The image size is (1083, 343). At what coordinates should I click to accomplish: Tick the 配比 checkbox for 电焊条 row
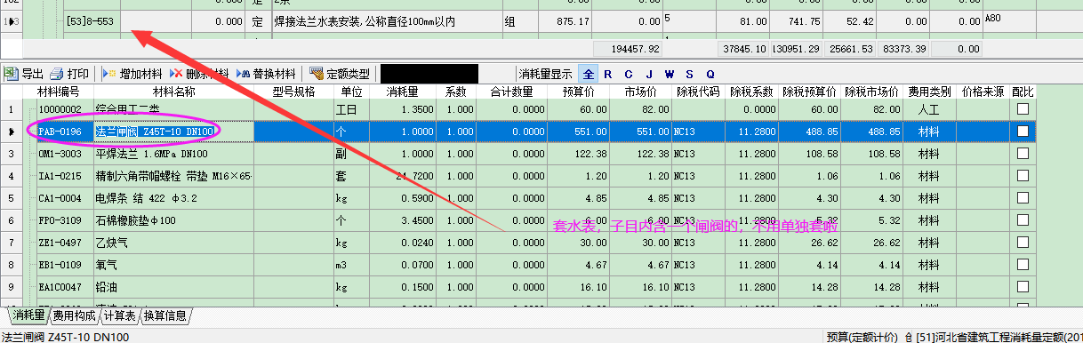coord(1023,197)
